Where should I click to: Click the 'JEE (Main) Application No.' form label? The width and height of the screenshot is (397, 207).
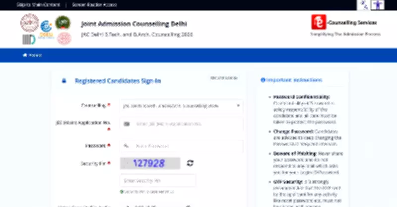[x=83, y=123]
